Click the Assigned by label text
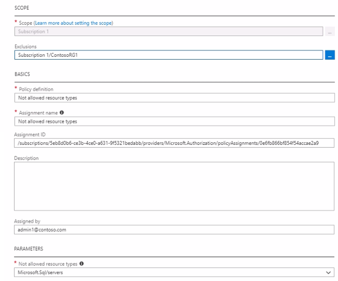The image size is (338, 281). [x=27, y=221]
